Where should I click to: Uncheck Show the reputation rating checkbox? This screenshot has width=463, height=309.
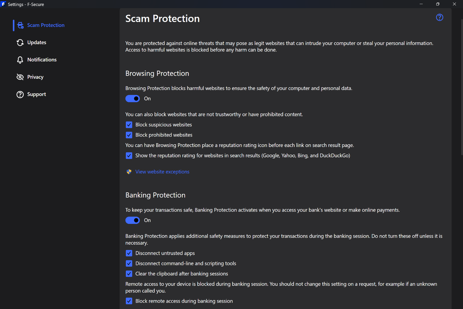tap(129, 155)
